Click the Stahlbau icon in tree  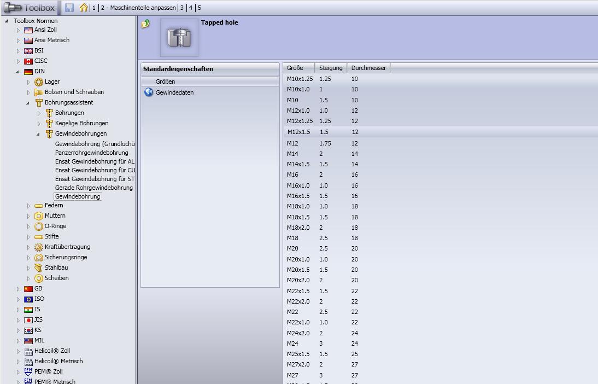click(39, 268)
